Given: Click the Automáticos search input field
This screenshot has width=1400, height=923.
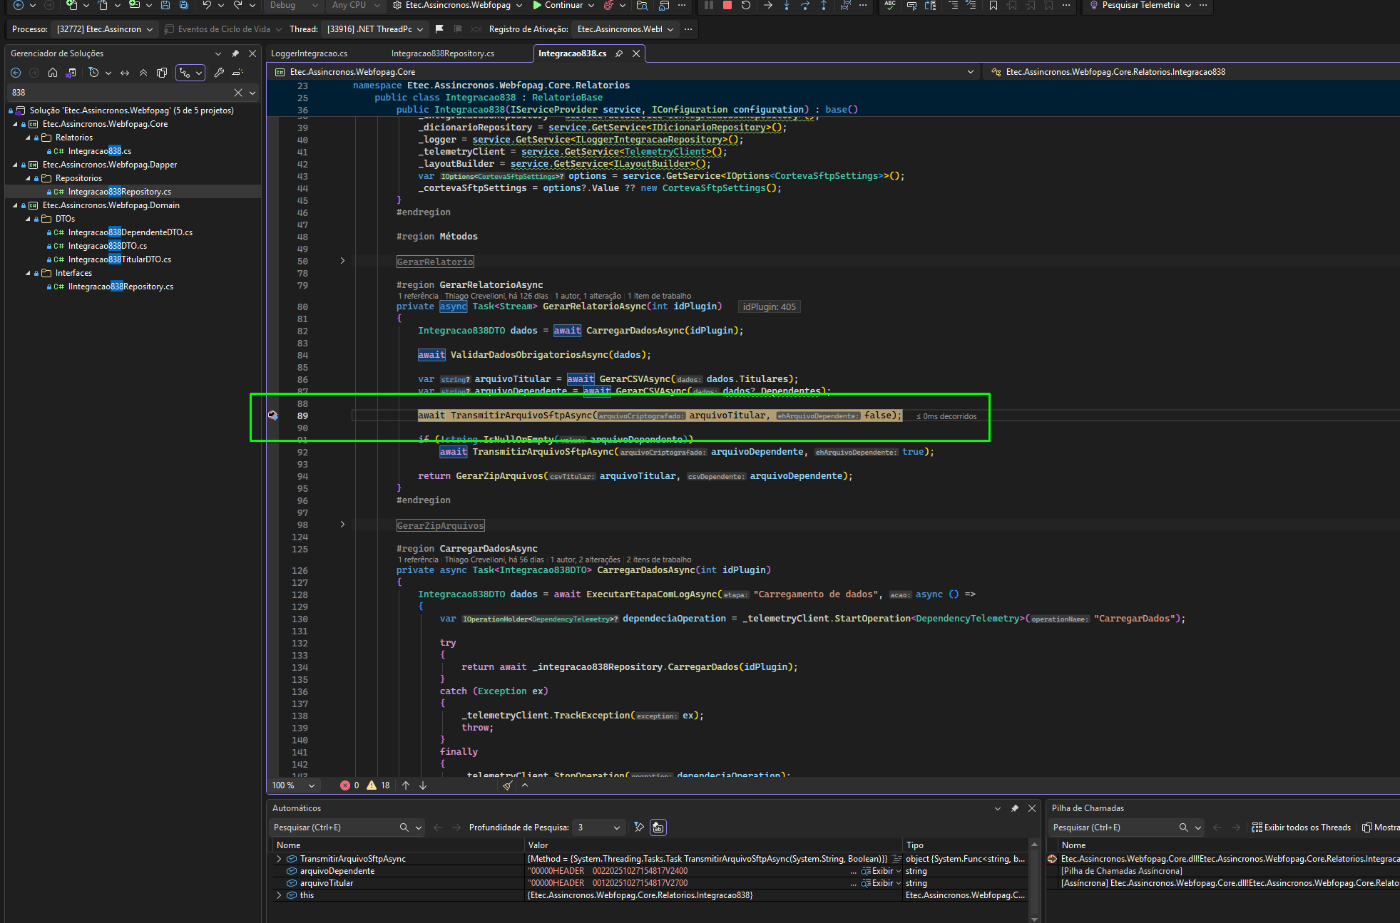Looking at the screenshot, I should pyautogui.click(x=334, y=827).
